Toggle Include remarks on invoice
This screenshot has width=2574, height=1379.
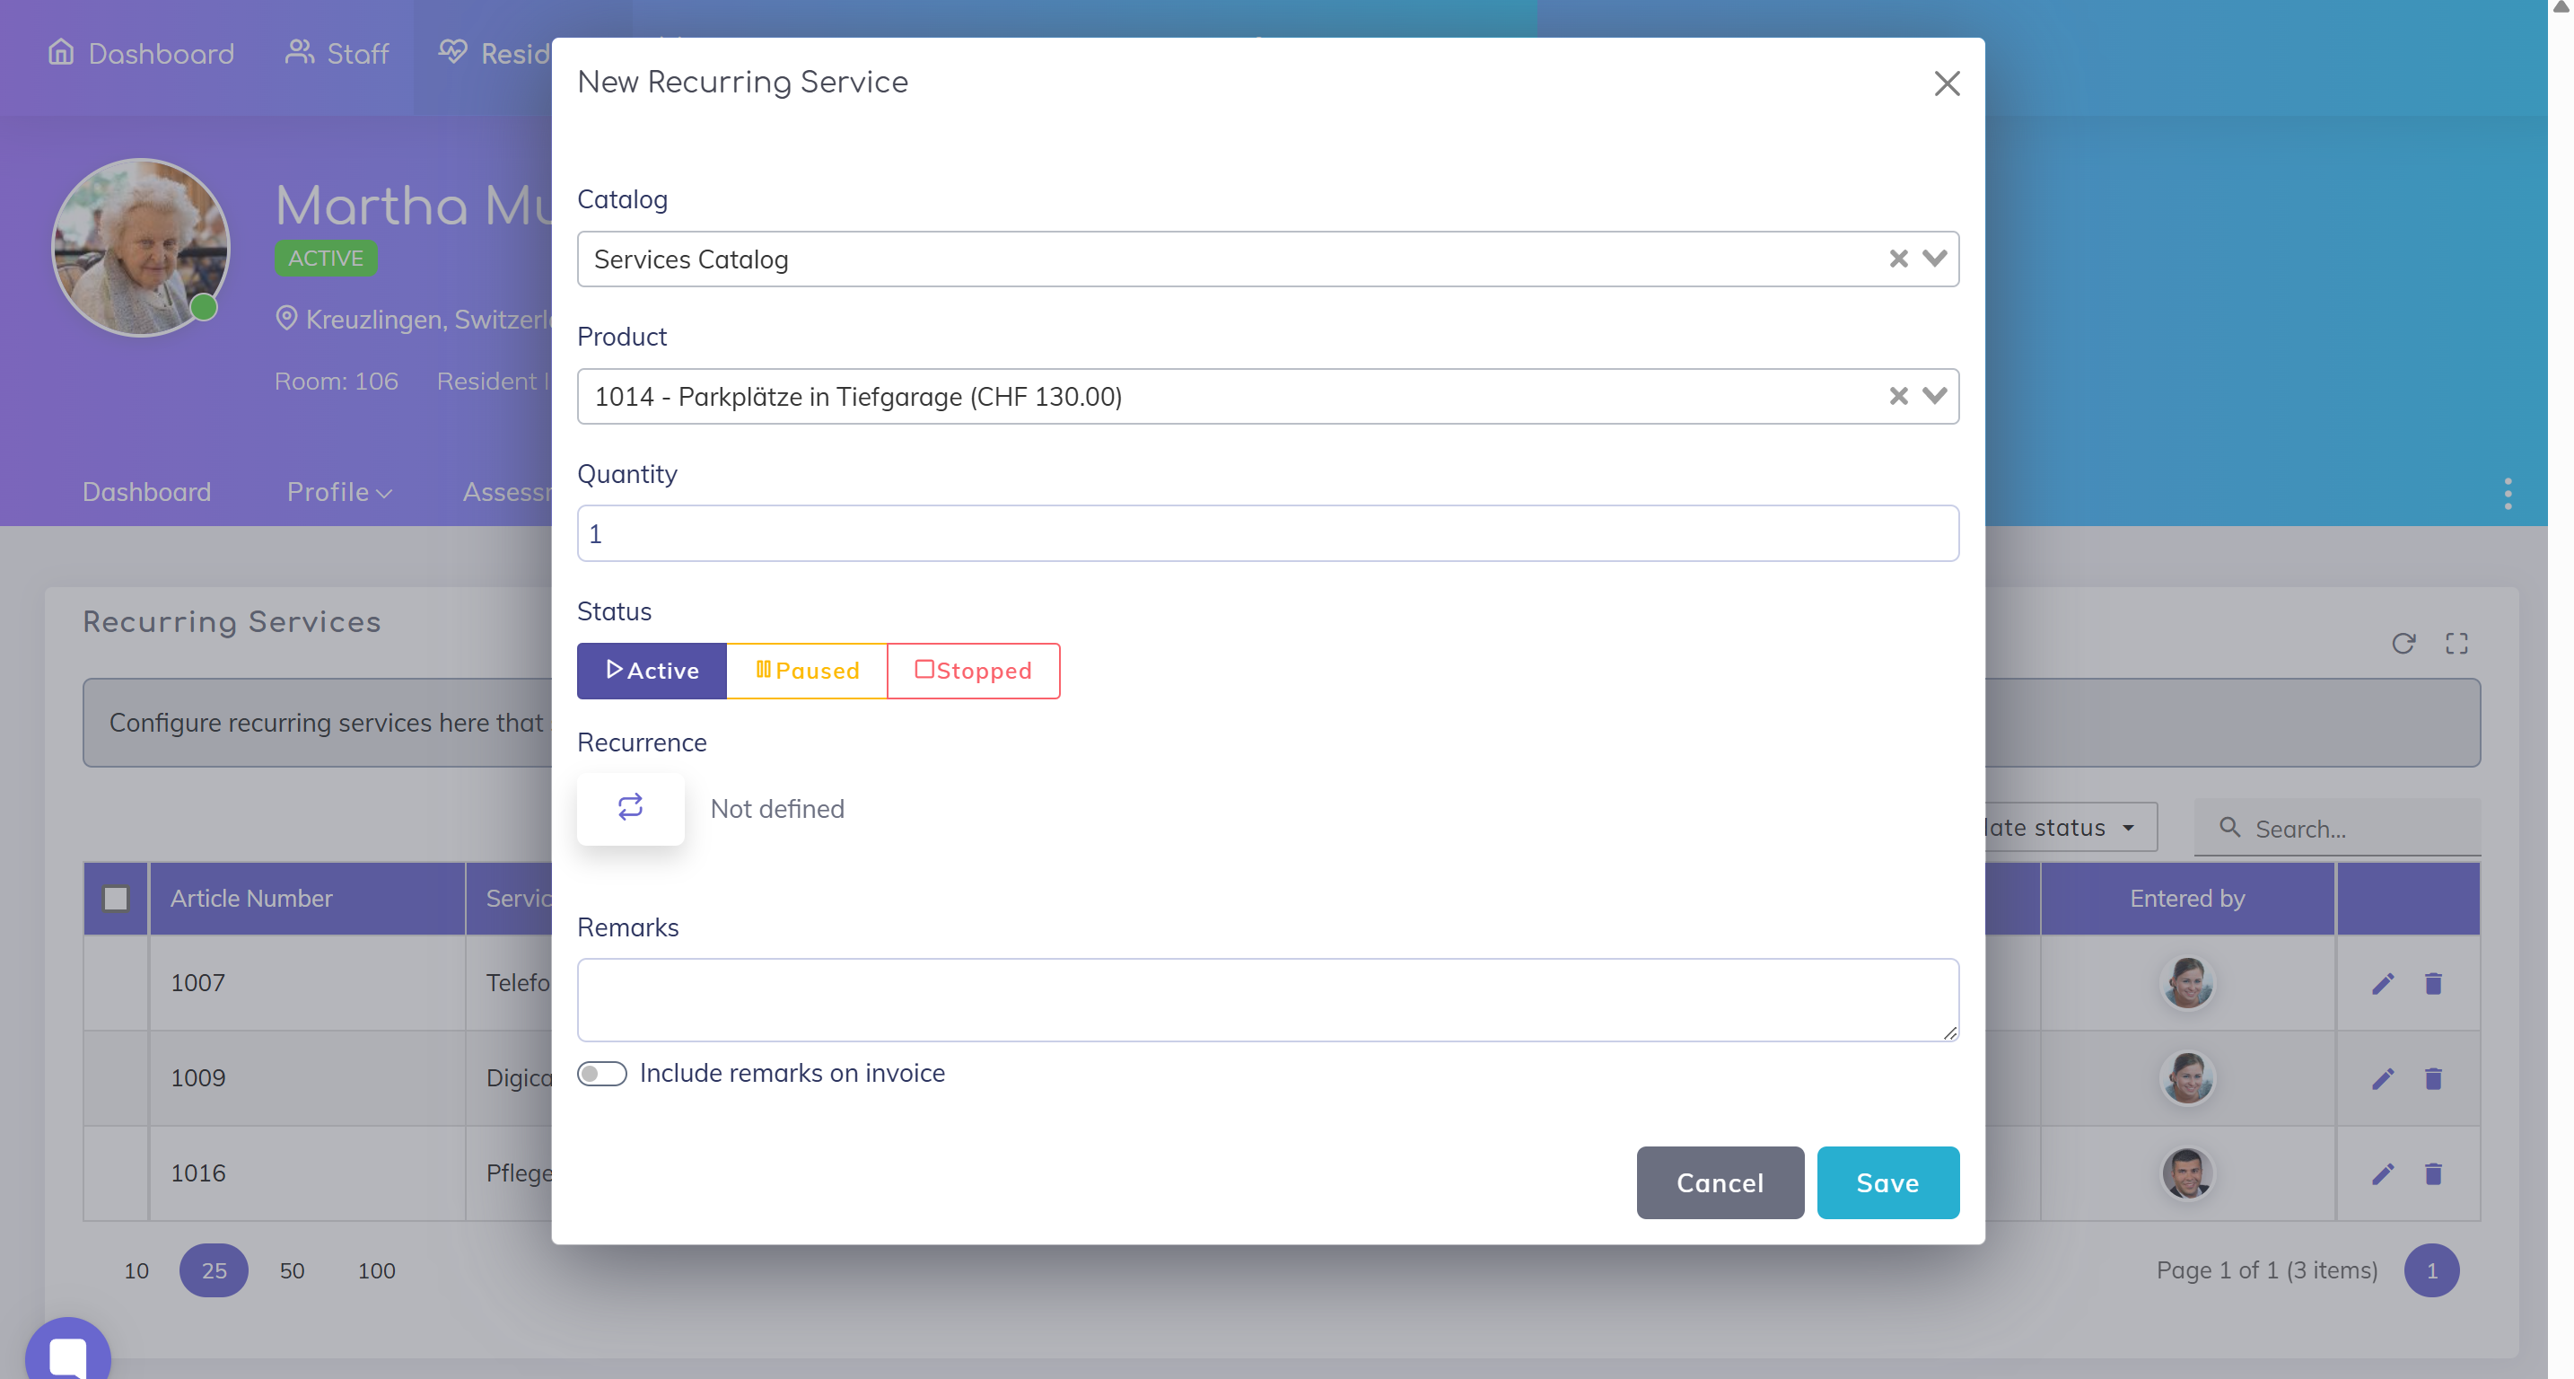pyautogui.click(x=601, y=1073)
